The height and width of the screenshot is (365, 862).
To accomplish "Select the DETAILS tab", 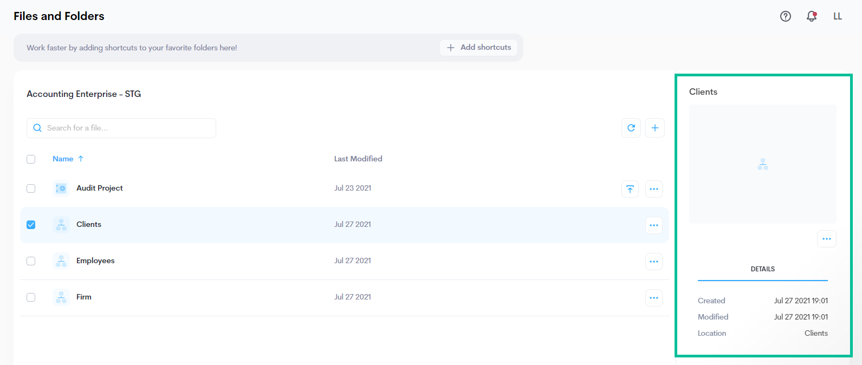I will [x=762, y=269].
